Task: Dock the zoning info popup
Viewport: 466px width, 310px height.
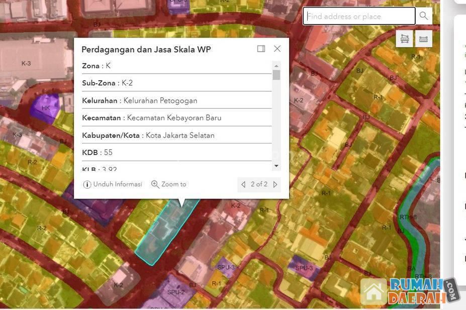Action: (x=261, y=49)
